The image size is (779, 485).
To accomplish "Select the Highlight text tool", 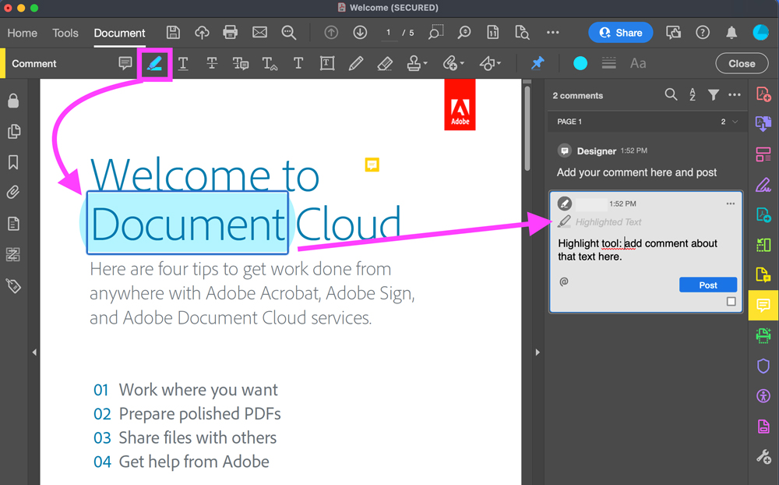I will pos(154,63).
